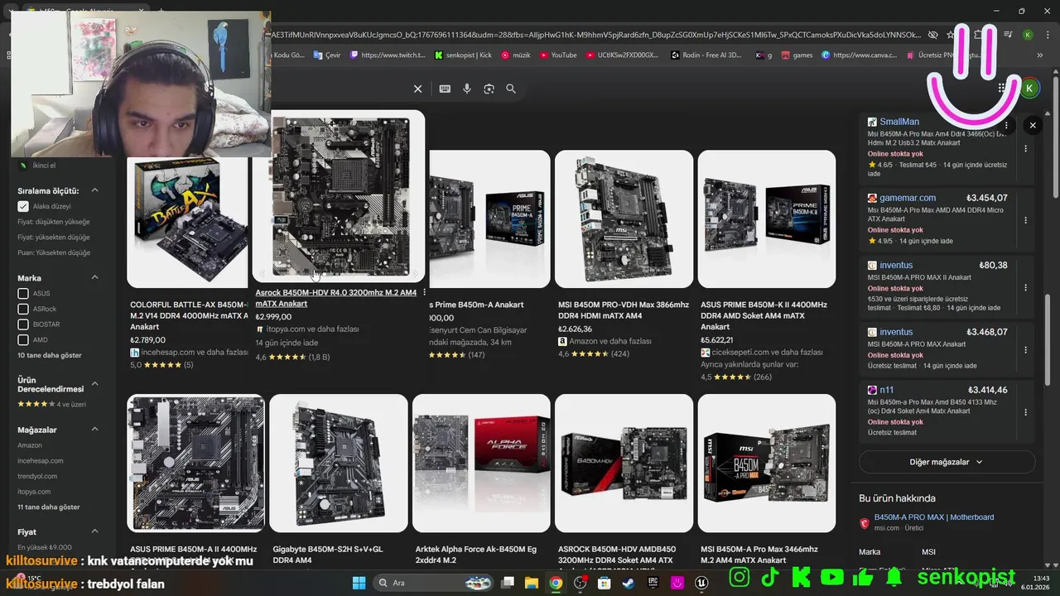Bookmark this page with the star icon
The height and width of the screenshot is (596, 1060).
tap(951, 35)
